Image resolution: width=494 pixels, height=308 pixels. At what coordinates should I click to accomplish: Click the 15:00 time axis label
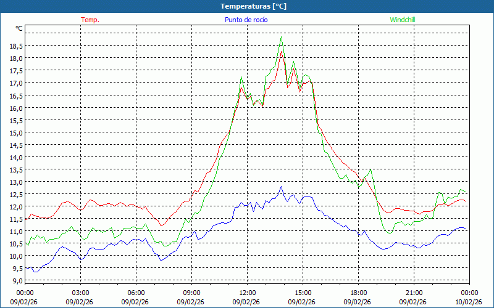point(303,293)
